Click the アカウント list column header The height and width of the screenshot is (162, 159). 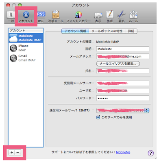tap(26, 30)
